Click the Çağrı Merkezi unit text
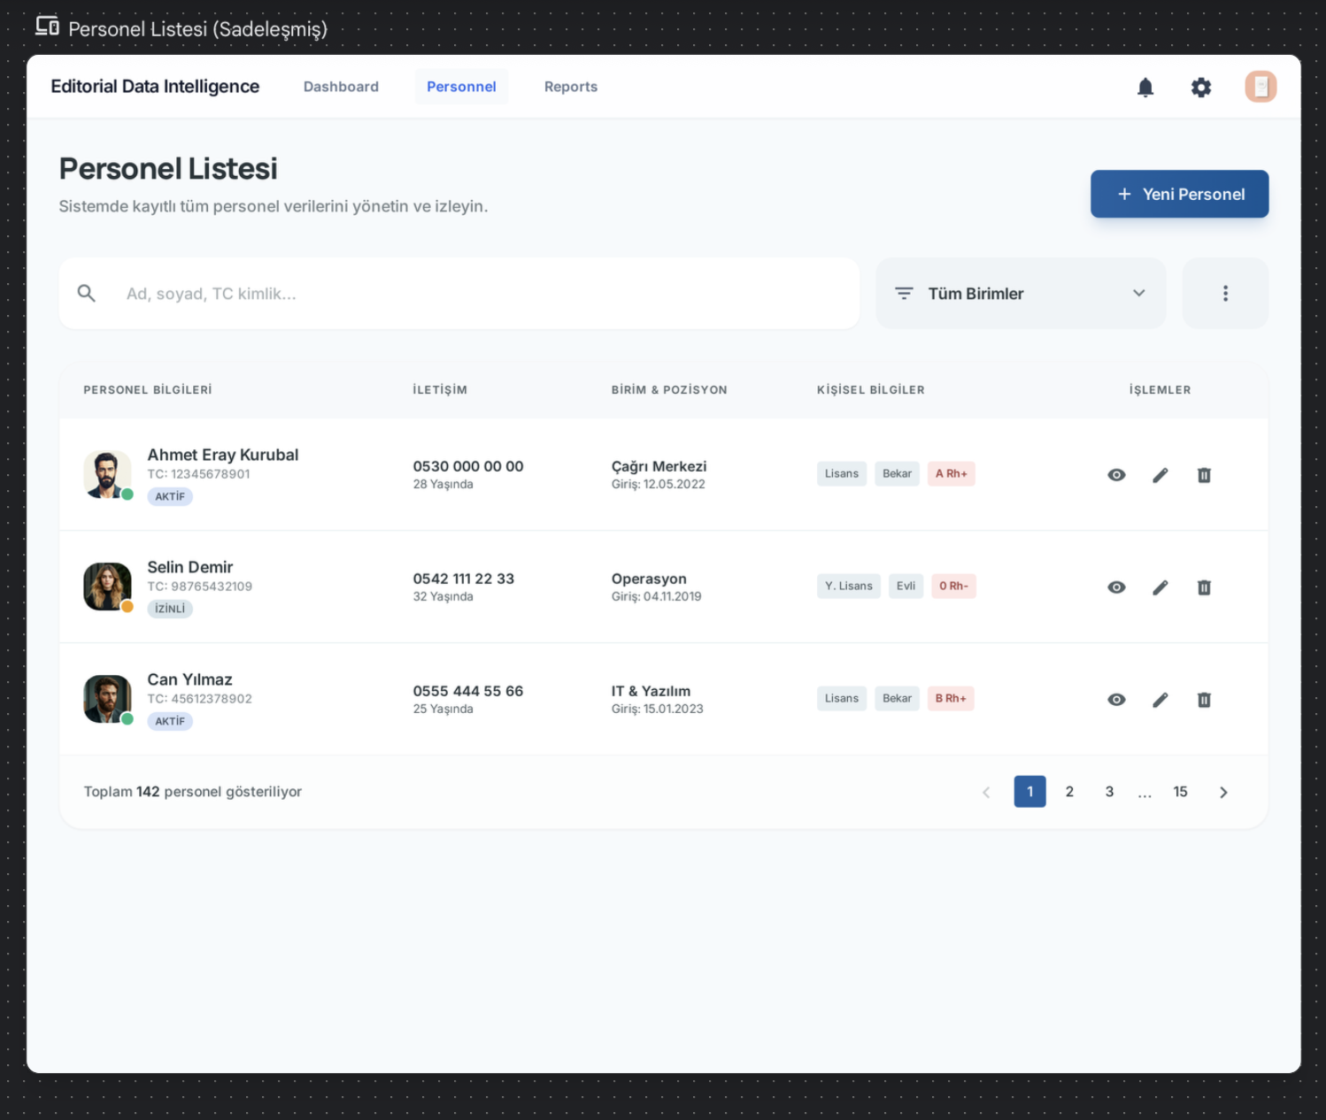The height and width of the screenshot is (1120, 1326). (659, 466)
